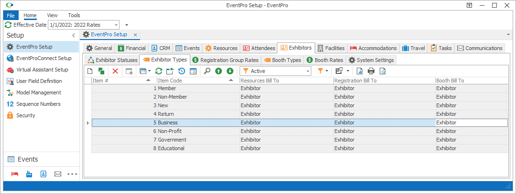The image size is (516, 194).
Task: Select the Non-Profit row
Action: click(x=299, y=131)
